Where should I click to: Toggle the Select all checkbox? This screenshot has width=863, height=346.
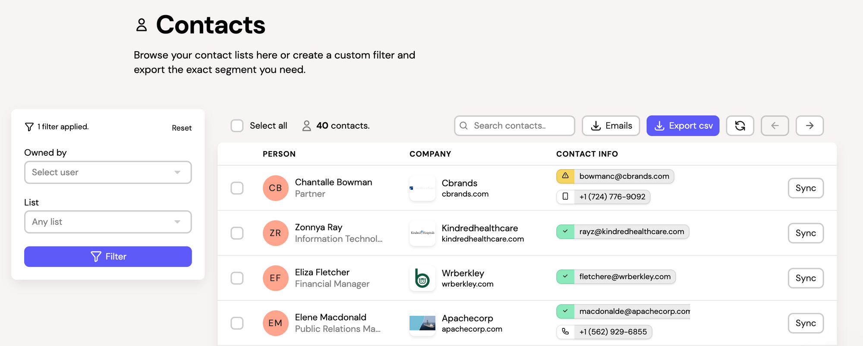coord(237,126)
